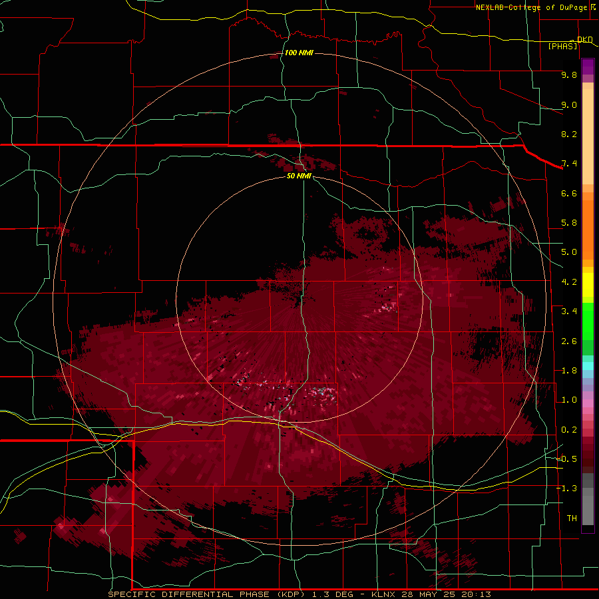Click the 1.0 legend value
The width and height of the screenshot is (599, 599).
click(x=569, y=400)
